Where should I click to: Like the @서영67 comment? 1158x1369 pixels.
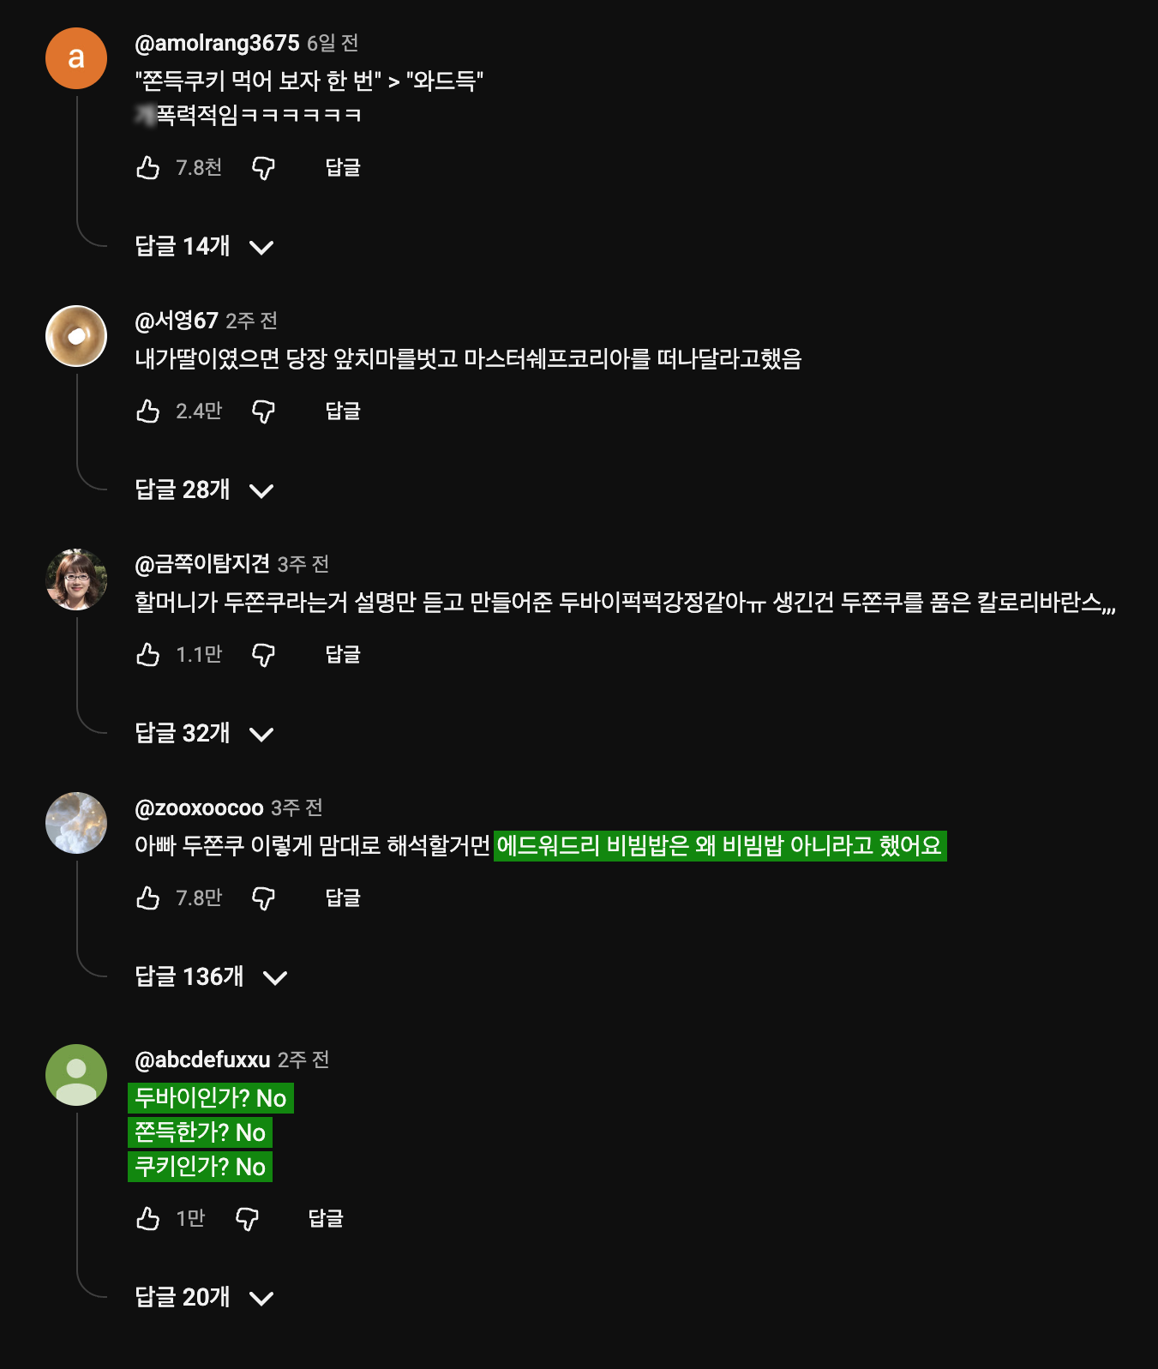[148, 411]
